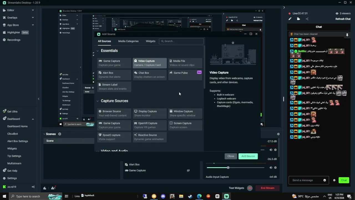This screenshot has height=200, width=355.
Task: Open Alert Box Settings in sidebar
Action: [x=17, y=141]
